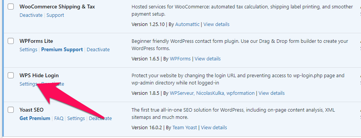Image resolution: width=361 pixels, height=138 pixels.
Task: Visit the Automattic author link
Action: (x=187, y=24)
